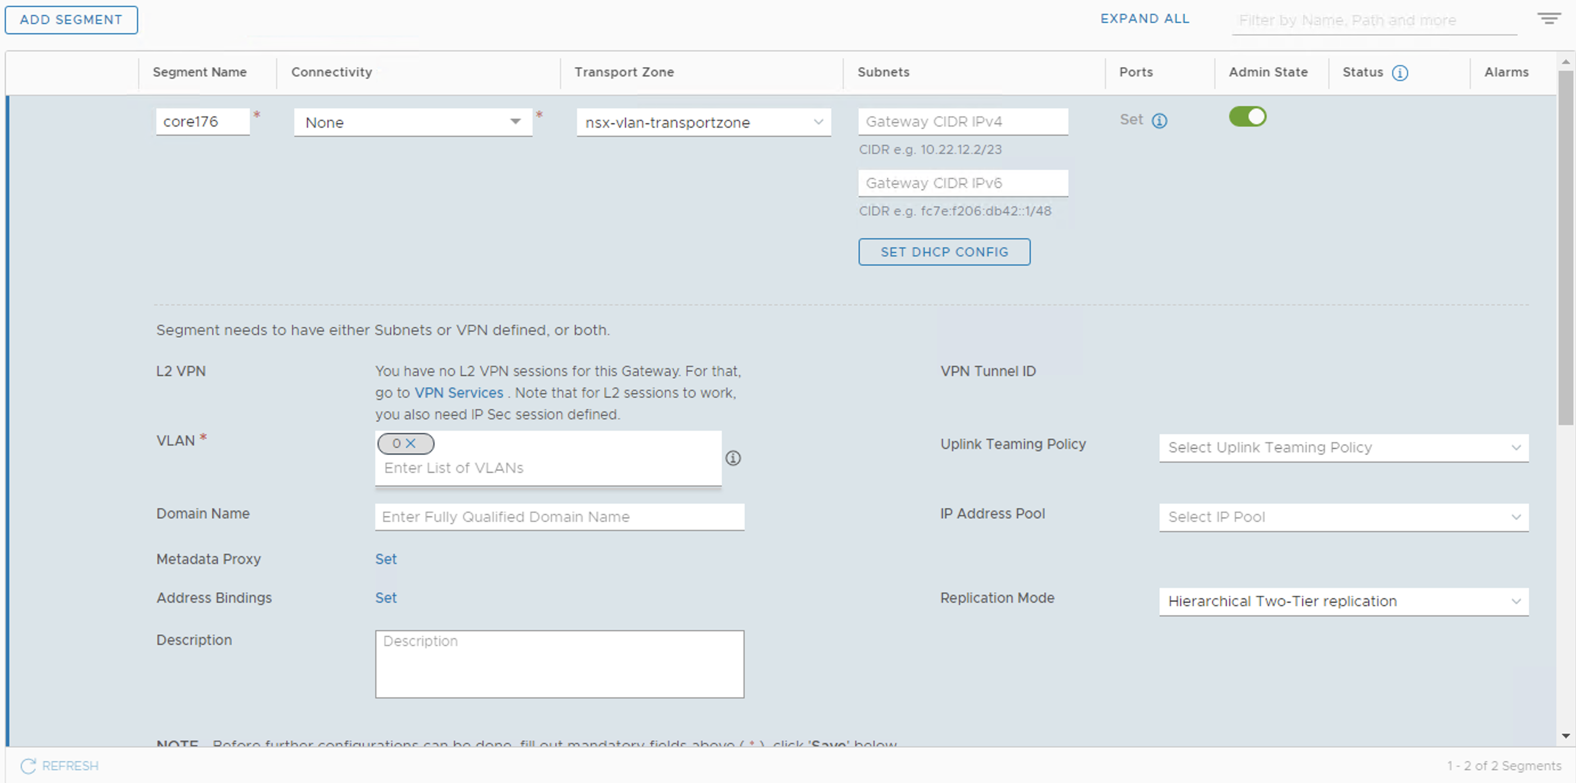Click the ADD SEGMENT button
1576x783 pixels.
point(71,19)
